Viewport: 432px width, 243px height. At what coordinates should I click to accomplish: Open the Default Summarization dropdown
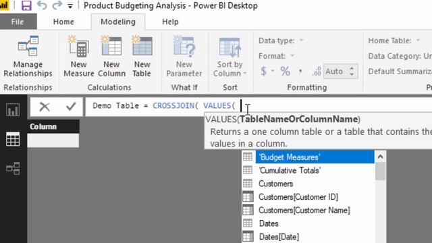click(400, 72)
